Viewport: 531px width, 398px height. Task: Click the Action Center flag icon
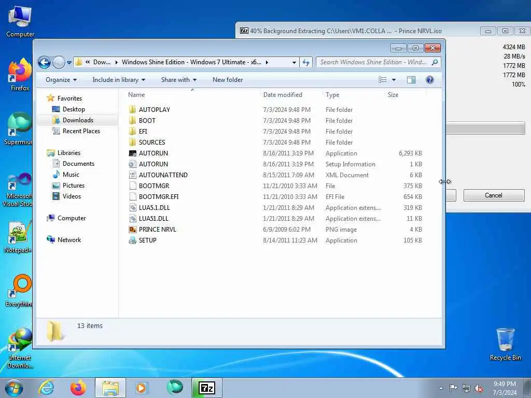pyautogui.click(x=453, y=388)
